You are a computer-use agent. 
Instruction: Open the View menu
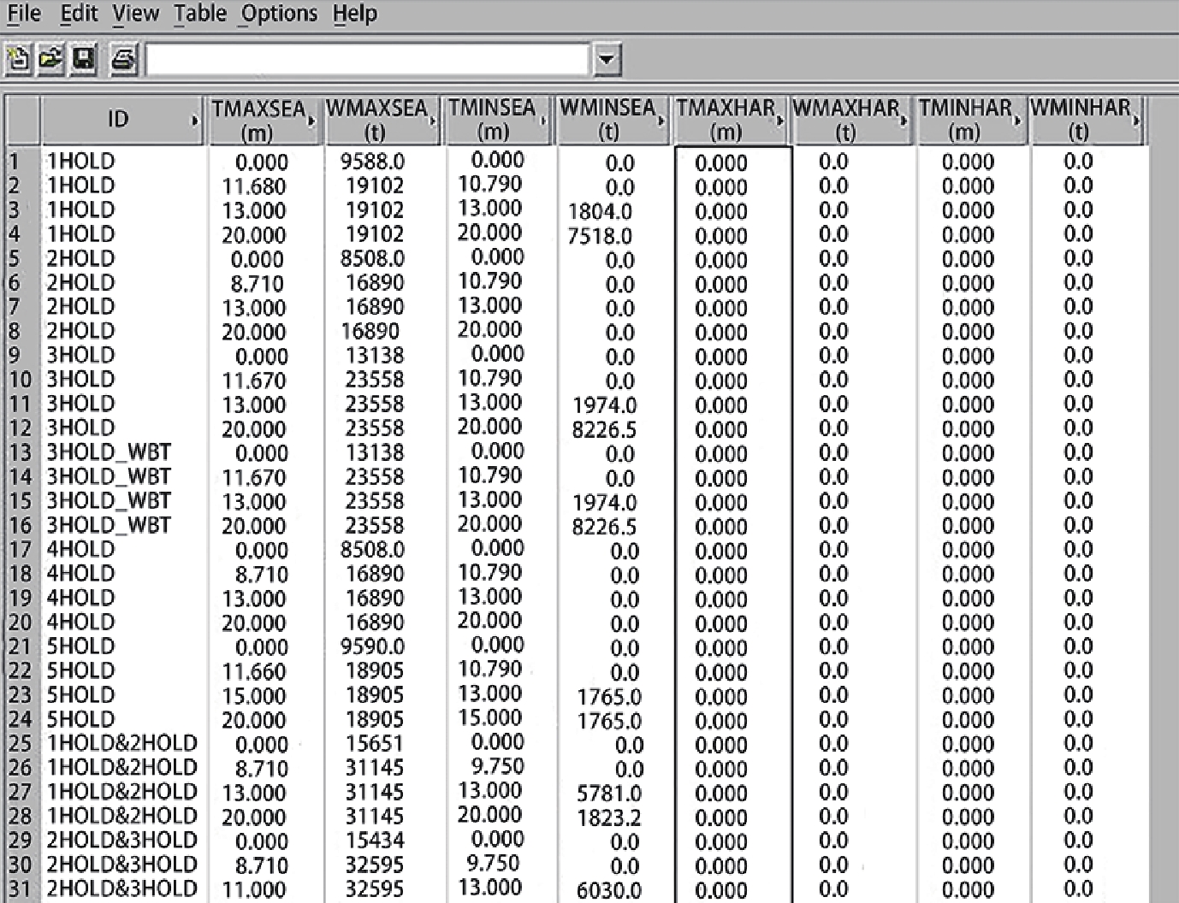click(135, 14)
